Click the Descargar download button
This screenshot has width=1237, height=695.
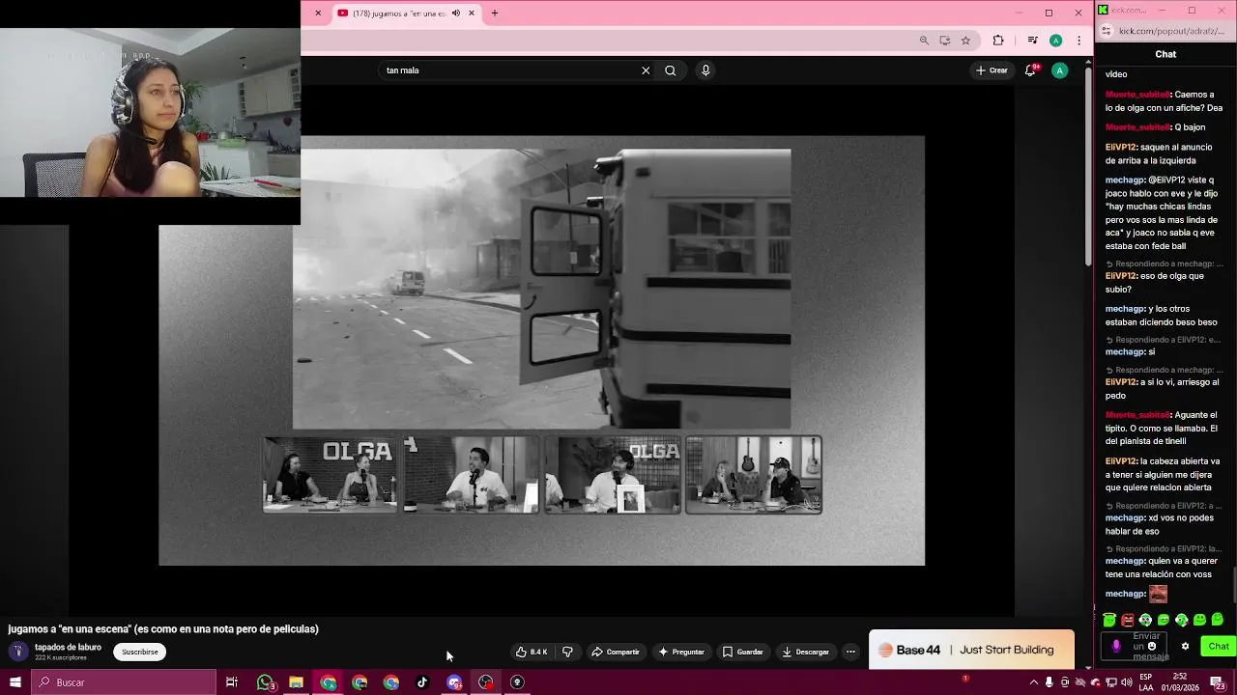click(806, 652)
